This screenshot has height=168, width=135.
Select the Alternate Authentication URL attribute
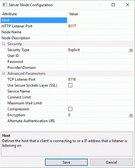[31, 121]
